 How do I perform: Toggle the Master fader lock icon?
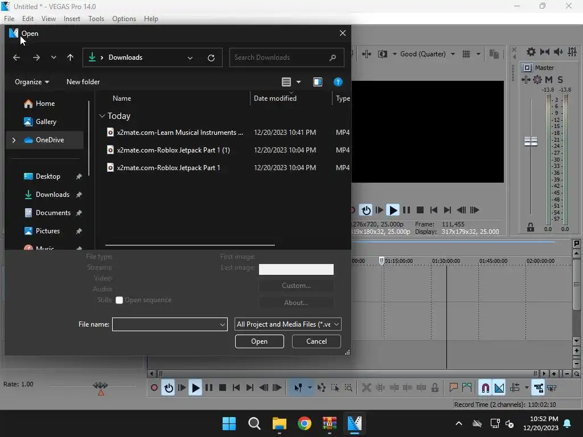pyautogui.click(x=531, y=227)
